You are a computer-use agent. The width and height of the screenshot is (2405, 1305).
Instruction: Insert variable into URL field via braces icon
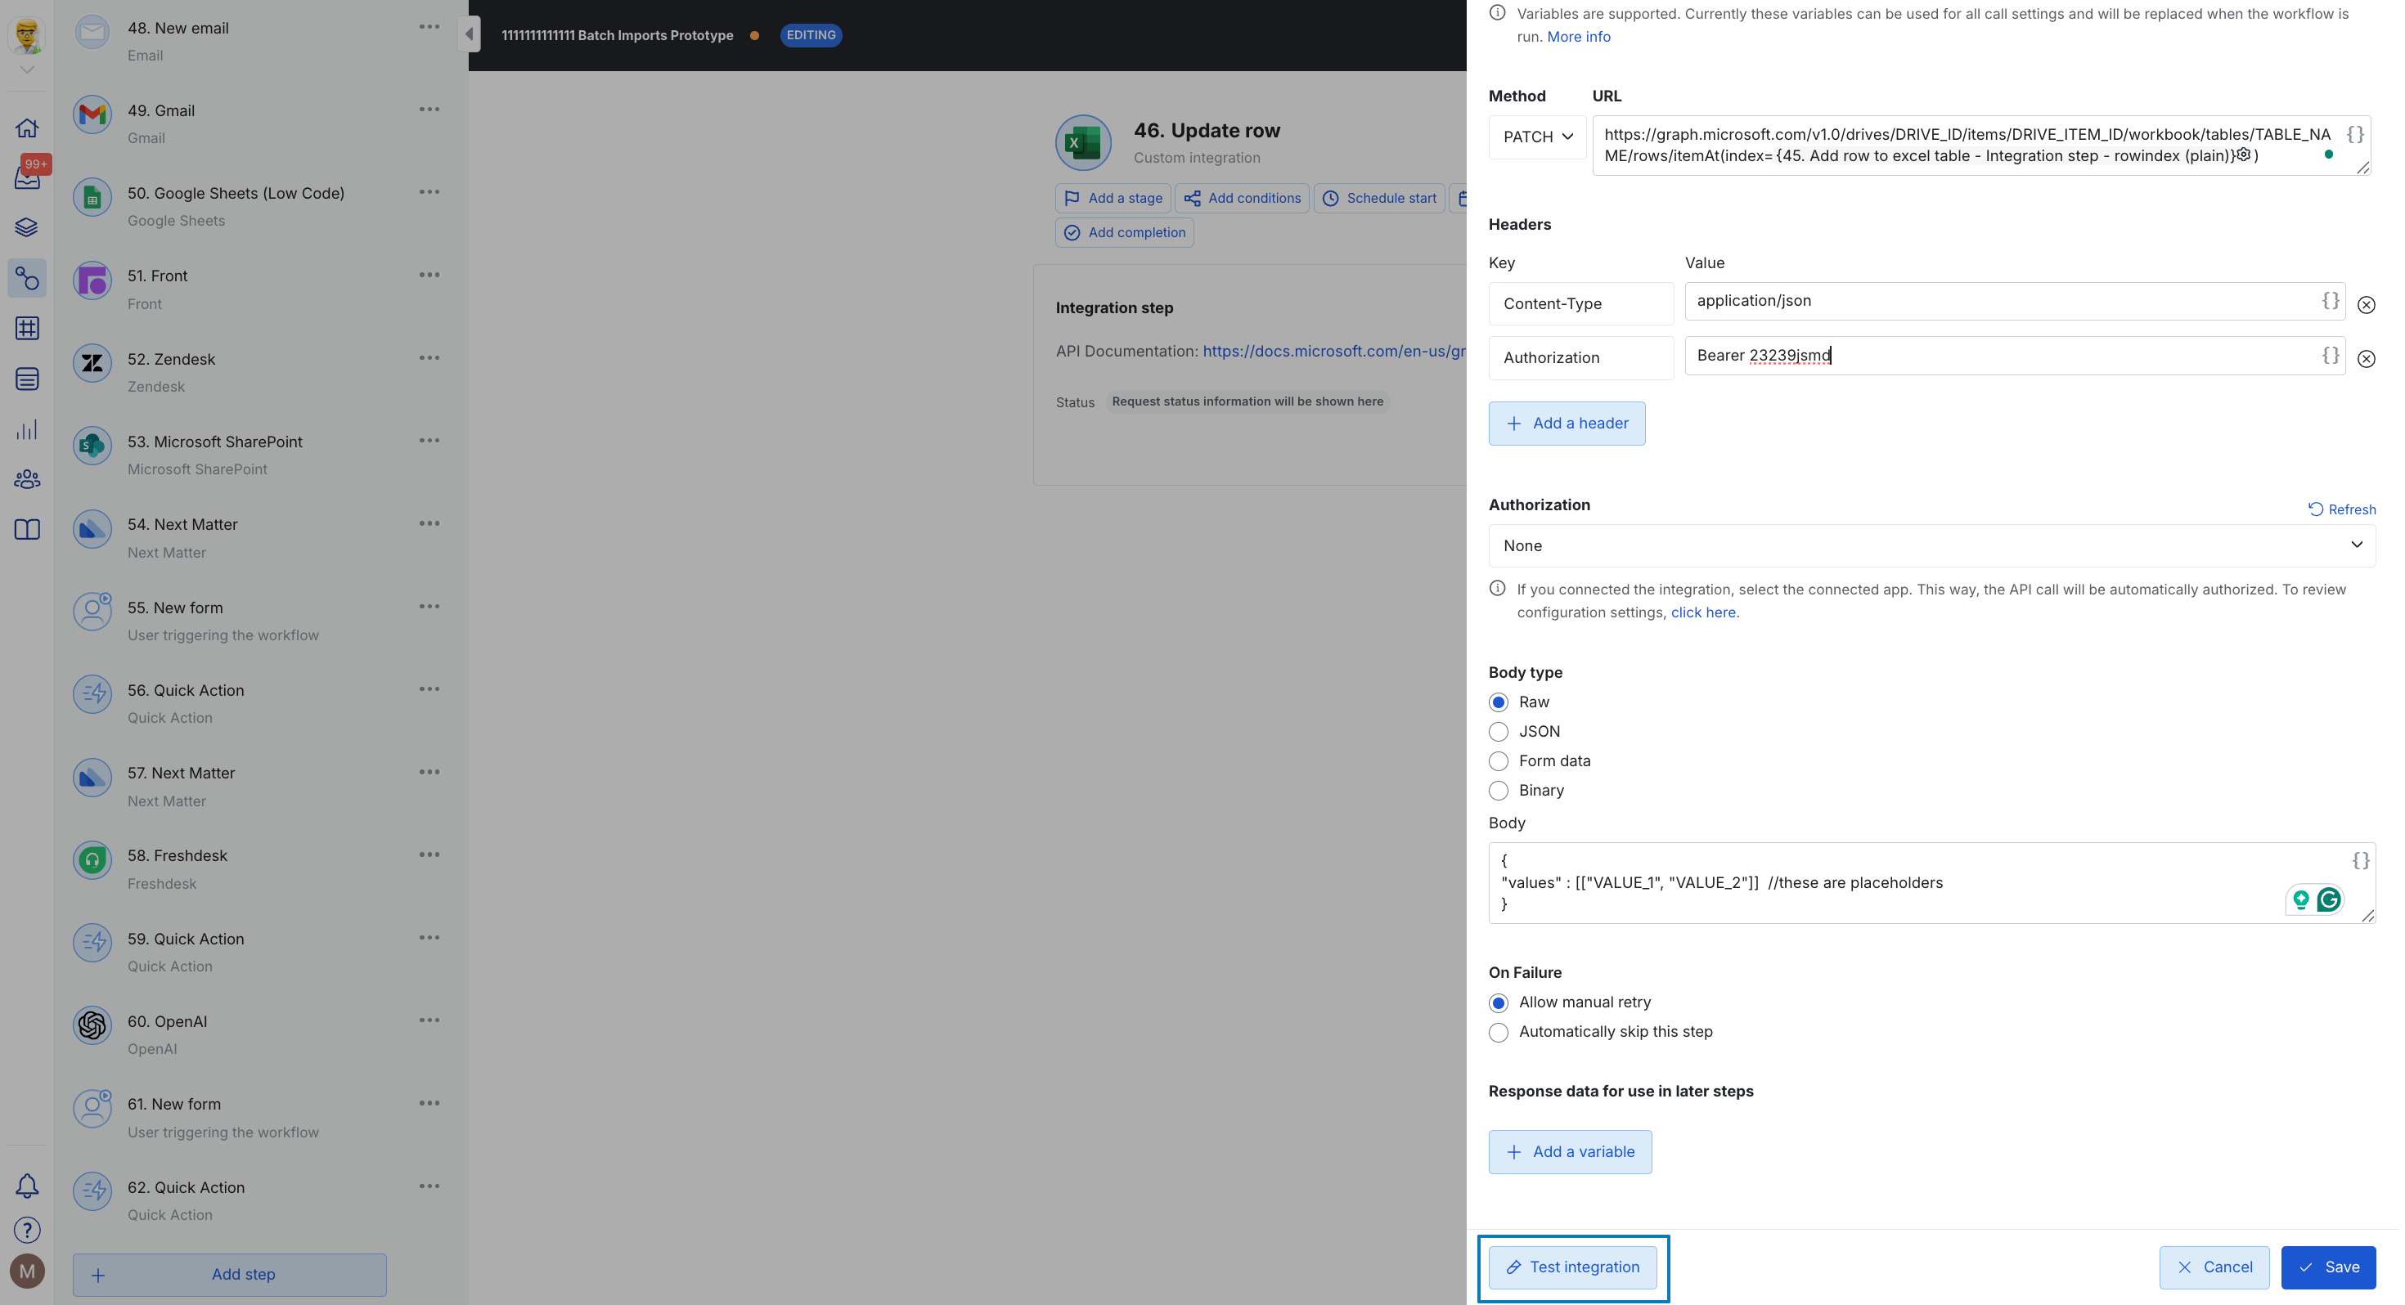click(2354, 134)
